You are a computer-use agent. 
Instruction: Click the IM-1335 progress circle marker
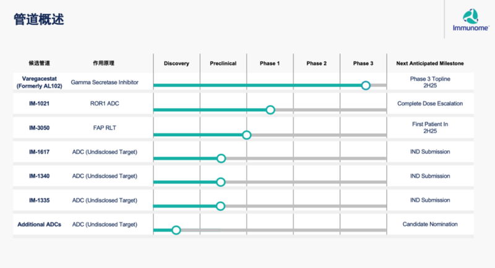(x=221, y=206)
